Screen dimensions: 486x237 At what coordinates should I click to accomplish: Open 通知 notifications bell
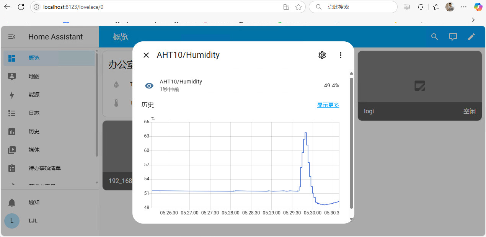(12, 202)
